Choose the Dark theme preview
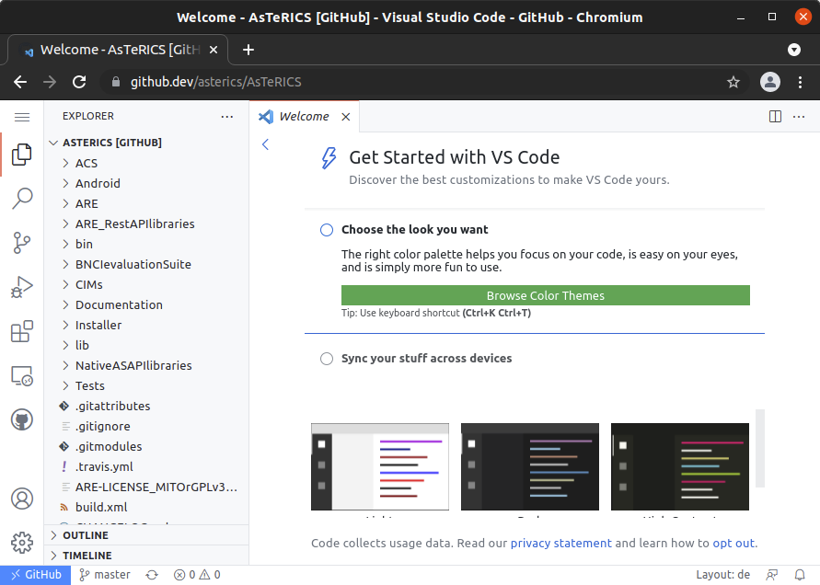 [530, 467]
